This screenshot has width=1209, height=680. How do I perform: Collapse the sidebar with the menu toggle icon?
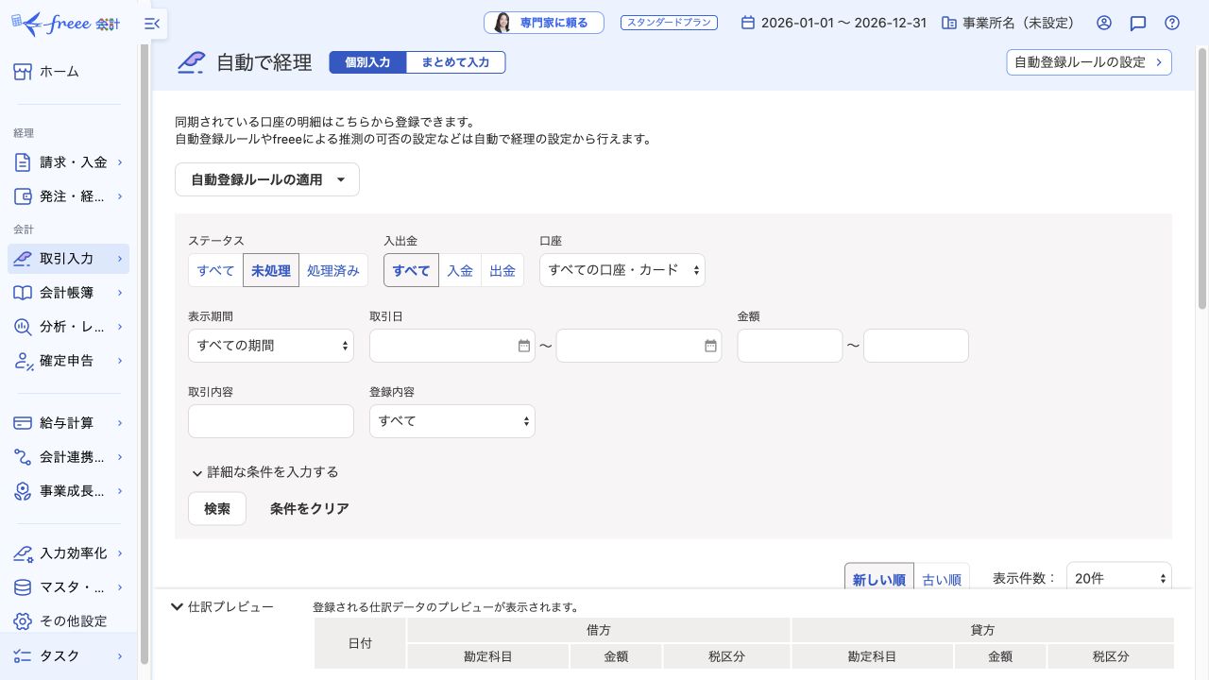[152, 24]
